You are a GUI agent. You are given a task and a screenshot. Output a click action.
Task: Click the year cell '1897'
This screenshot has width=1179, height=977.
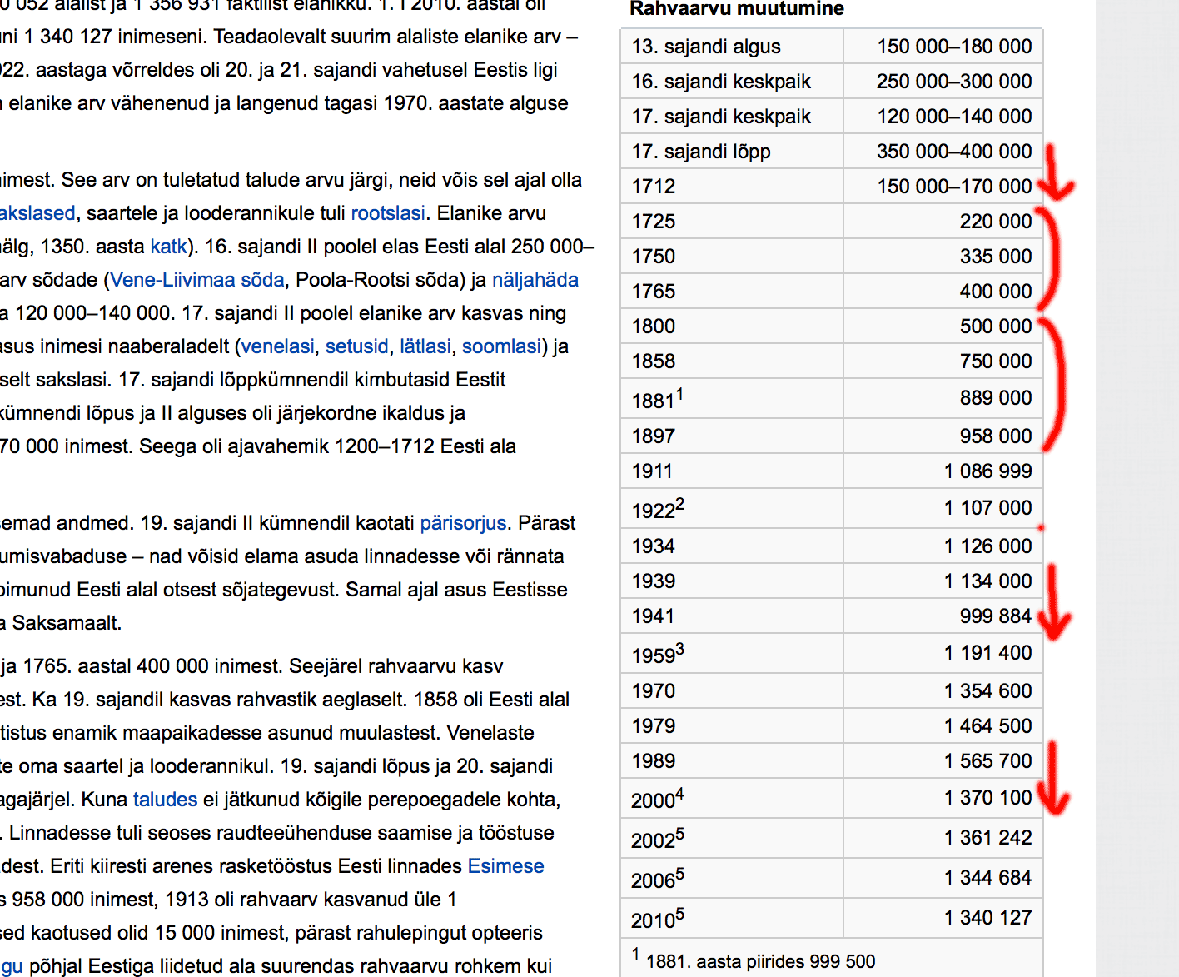pos(654,436)
